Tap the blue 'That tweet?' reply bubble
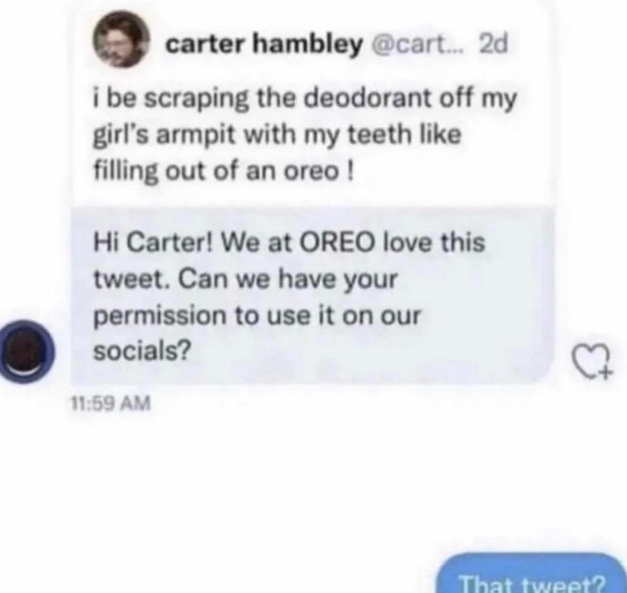627x593 pixels. 533,573
